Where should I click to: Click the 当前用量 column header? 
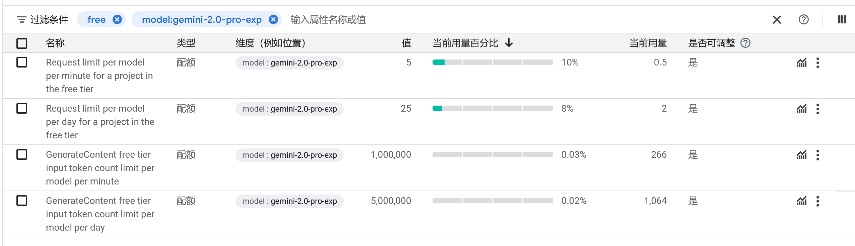(648, 43)
